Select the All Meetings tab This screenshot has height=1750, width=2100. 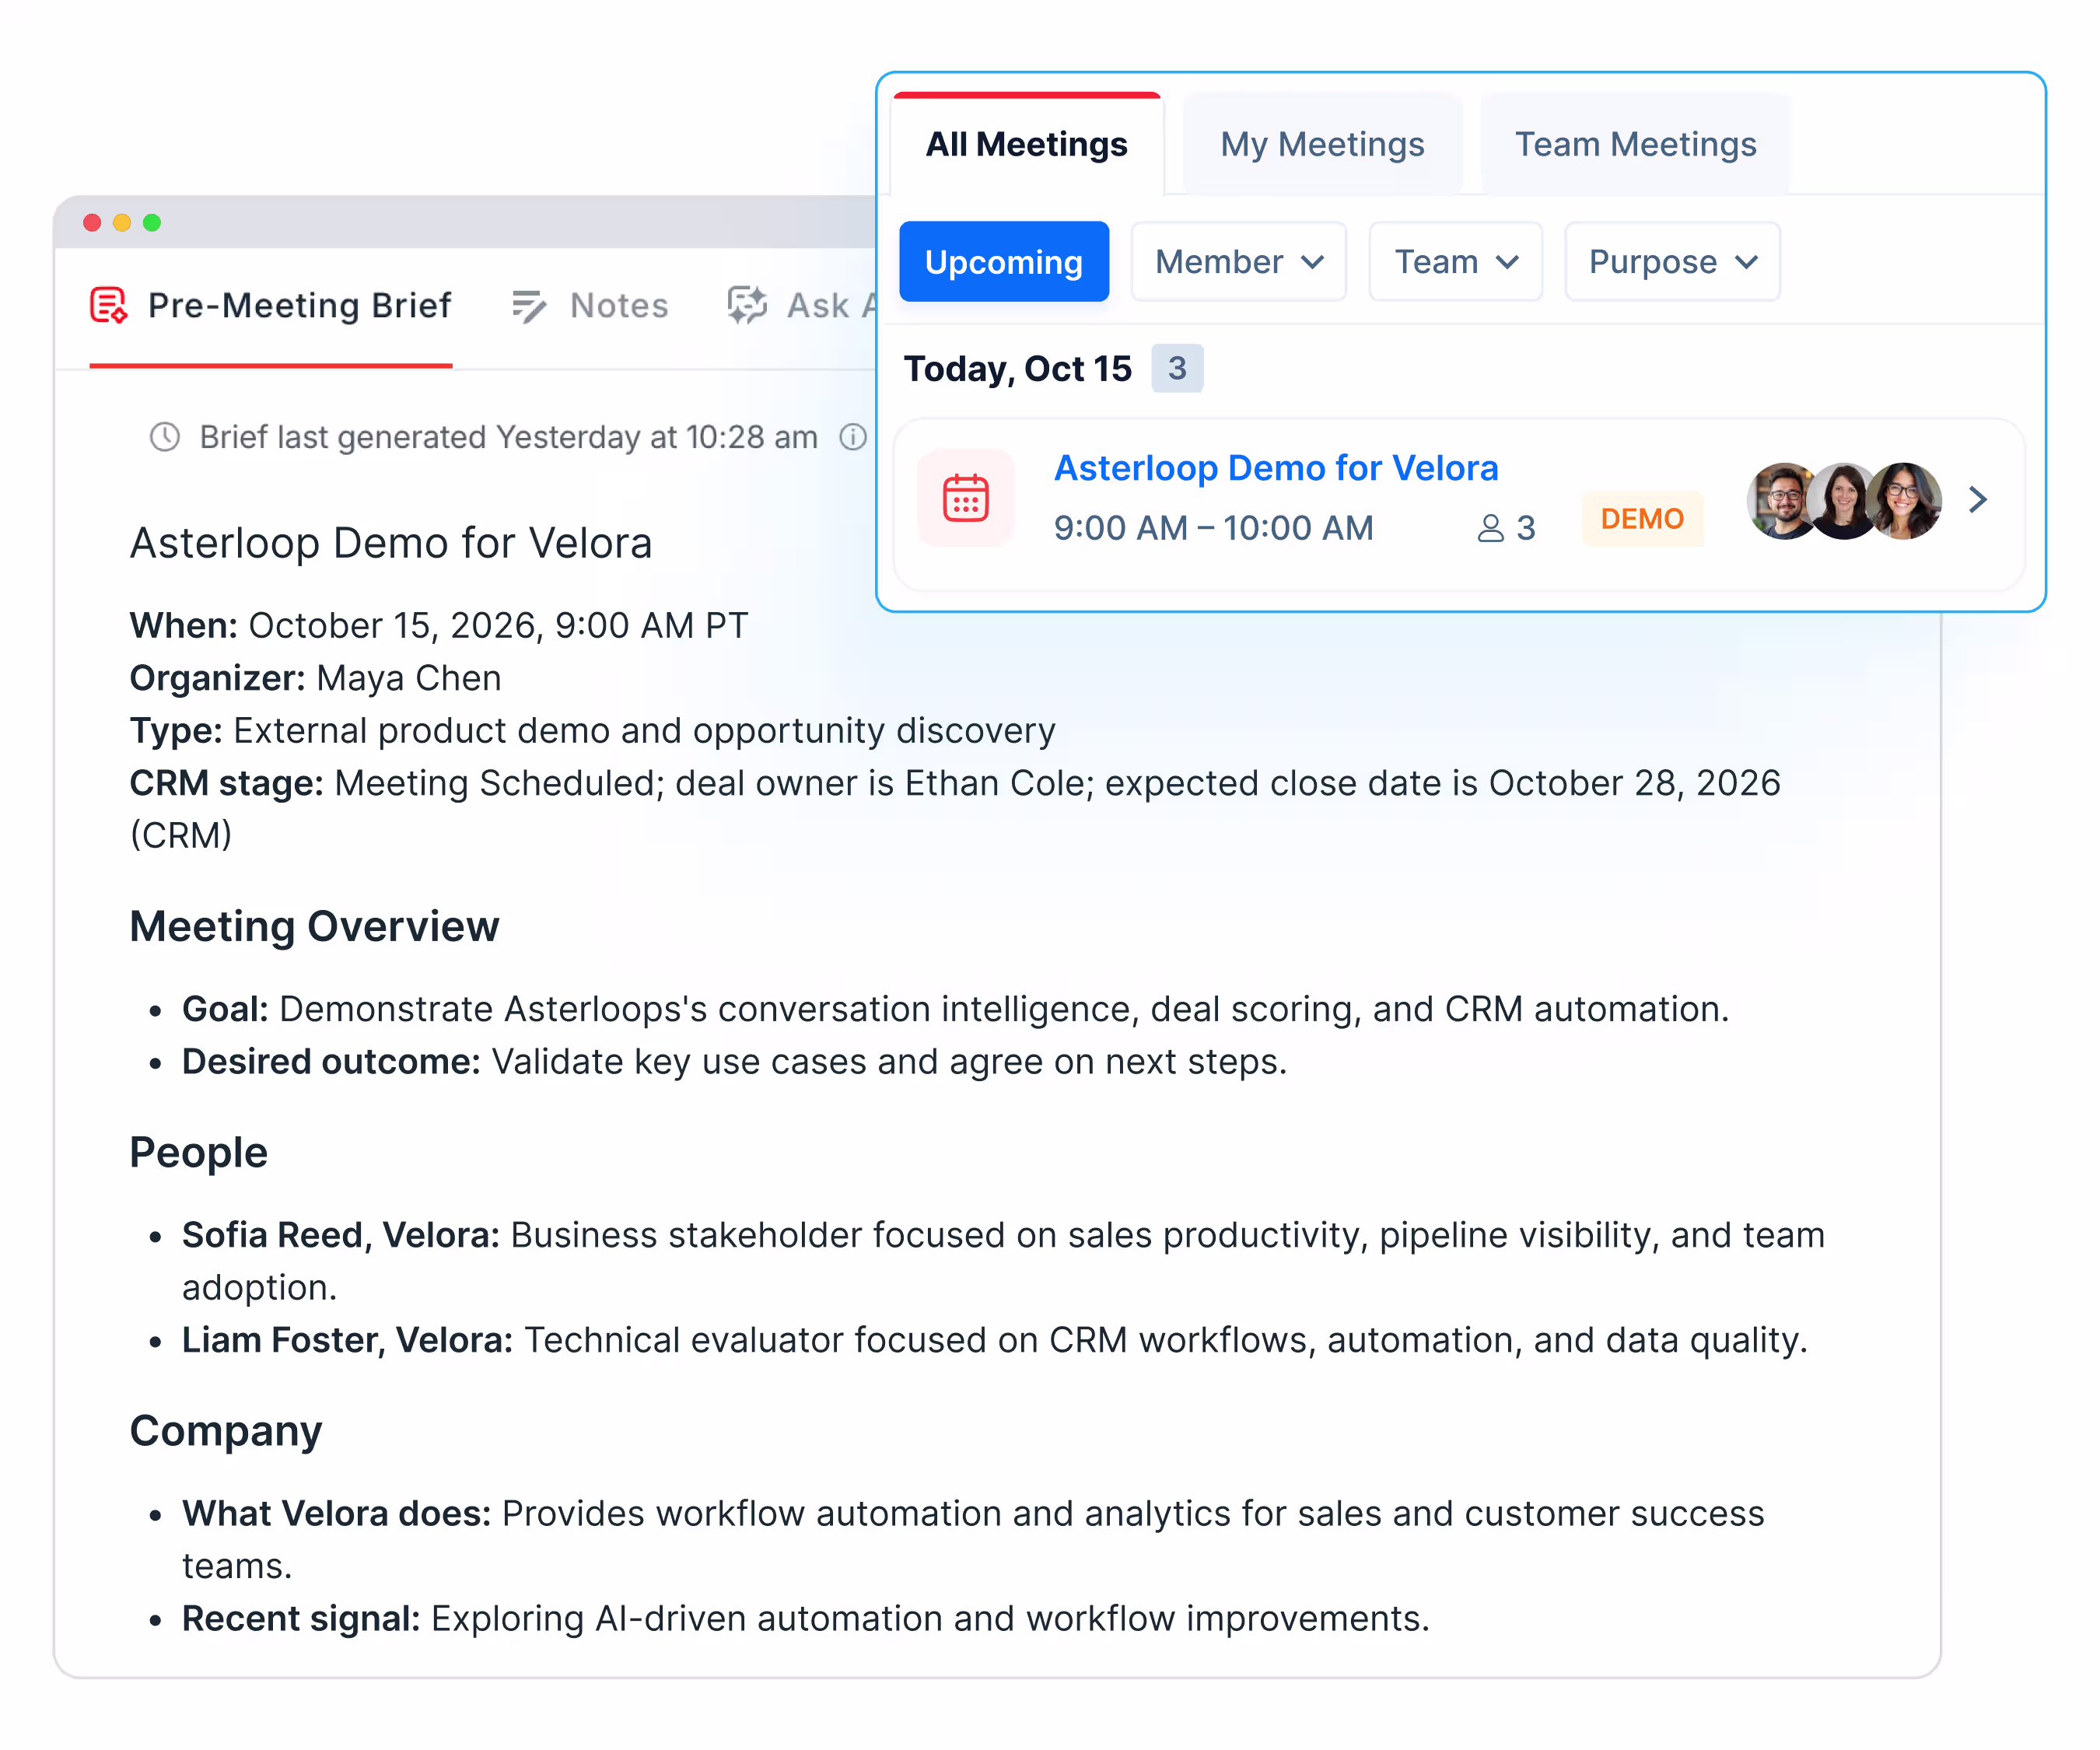1026,144
